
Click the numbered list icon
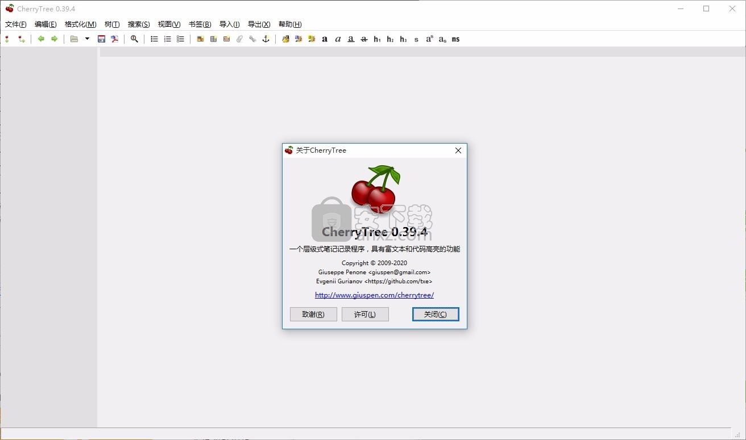coord(167,39)
